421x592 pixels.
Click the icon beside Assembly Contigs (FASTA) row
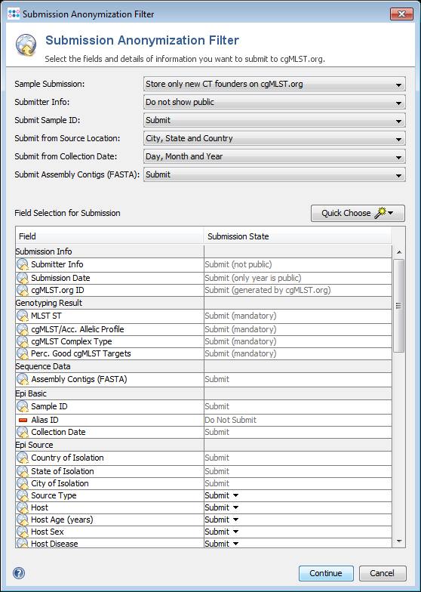pos(23,379)
